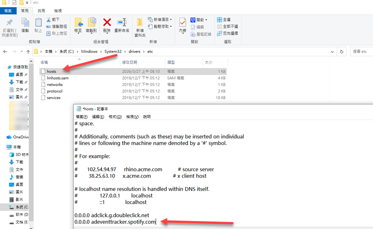Click the 釘選到快速存取 pin icon
The width and height of the screenshot is (373, 229).
click(9, 23)
